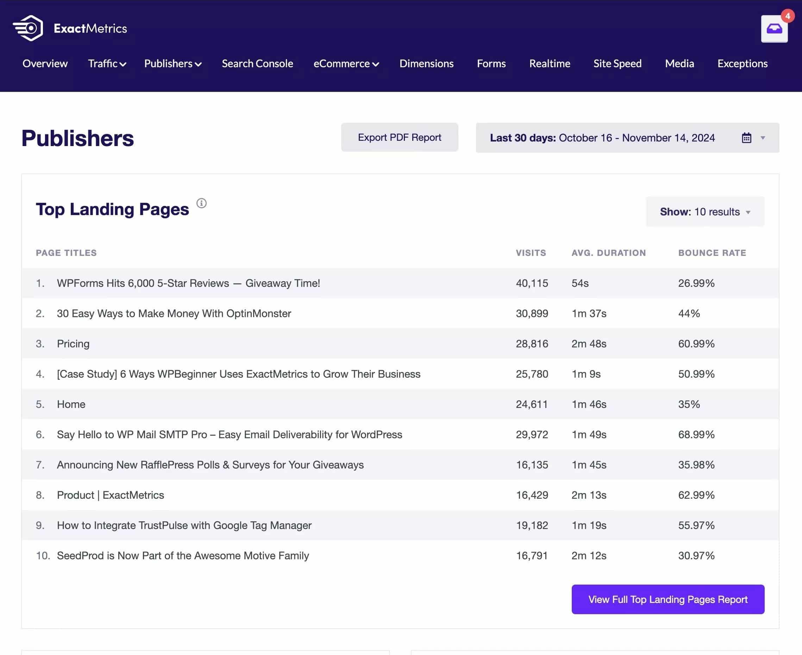Select 30 Easy Ways to Make Money row

pyautogui.click(x=400, y=314)
